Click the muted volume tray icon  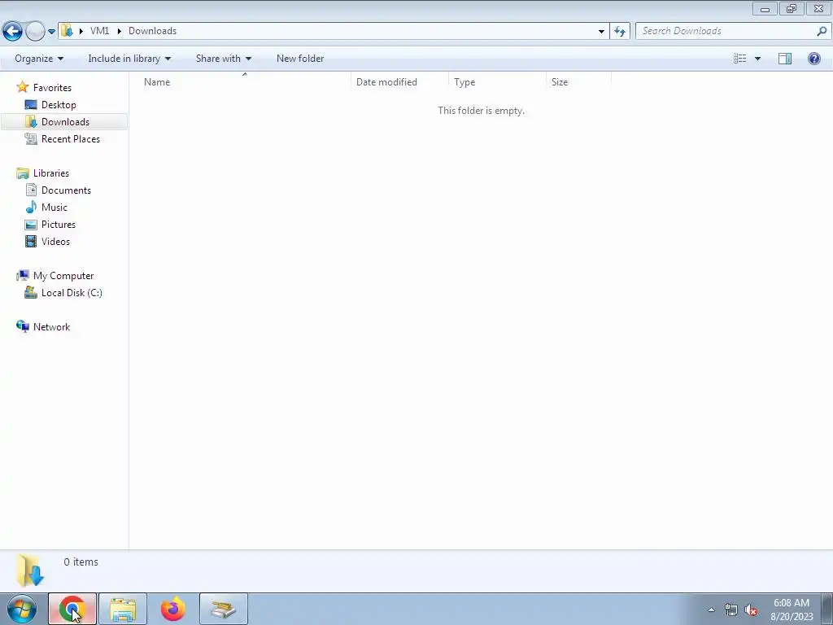(x=751, y=610)
